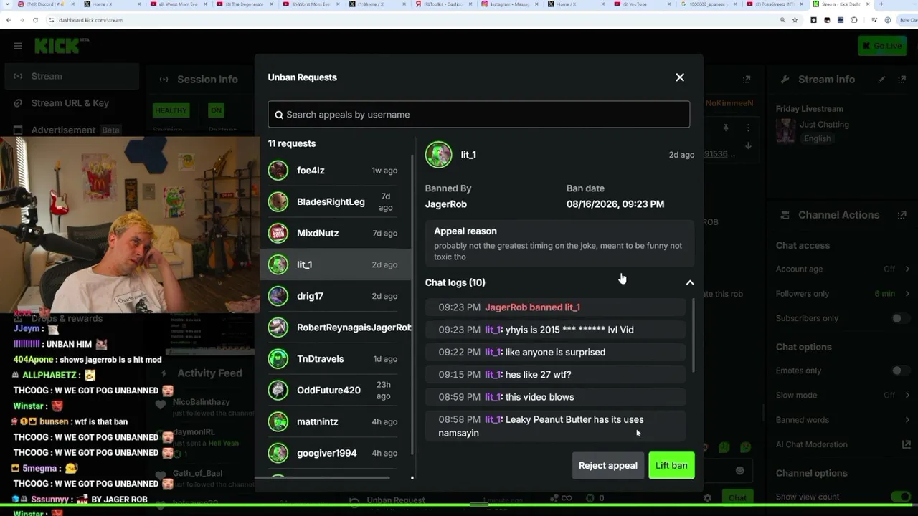Click lit_1 username in 'this video blows' message

(492, 397)
